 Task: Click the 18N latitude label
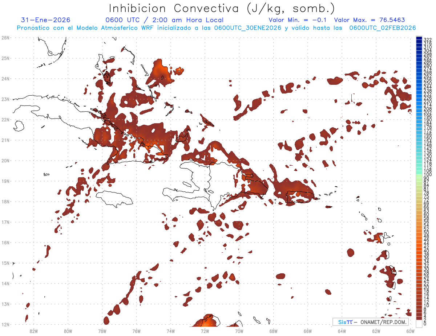click(x=5, y=202)
